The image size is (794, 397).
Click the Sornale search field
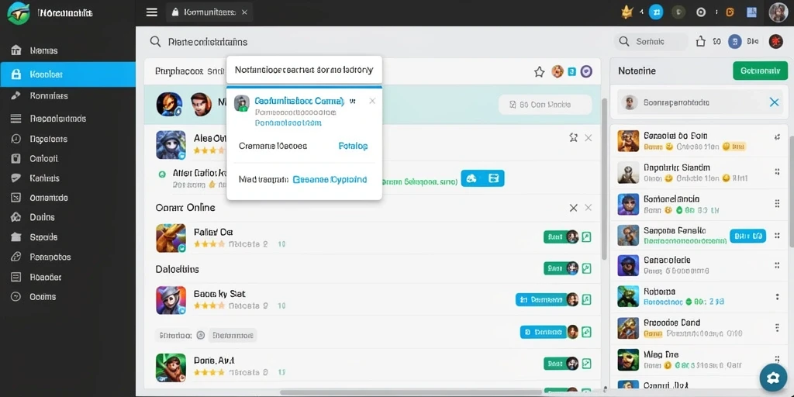(651, 42)
